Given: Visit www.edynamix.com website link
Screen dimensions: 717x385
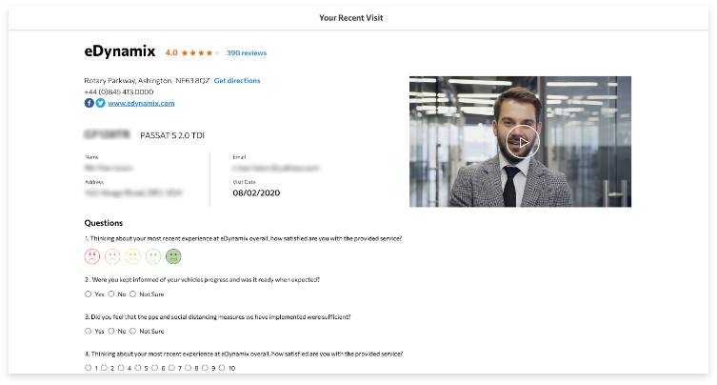Looking at the screenshot, I should point(141,104).
